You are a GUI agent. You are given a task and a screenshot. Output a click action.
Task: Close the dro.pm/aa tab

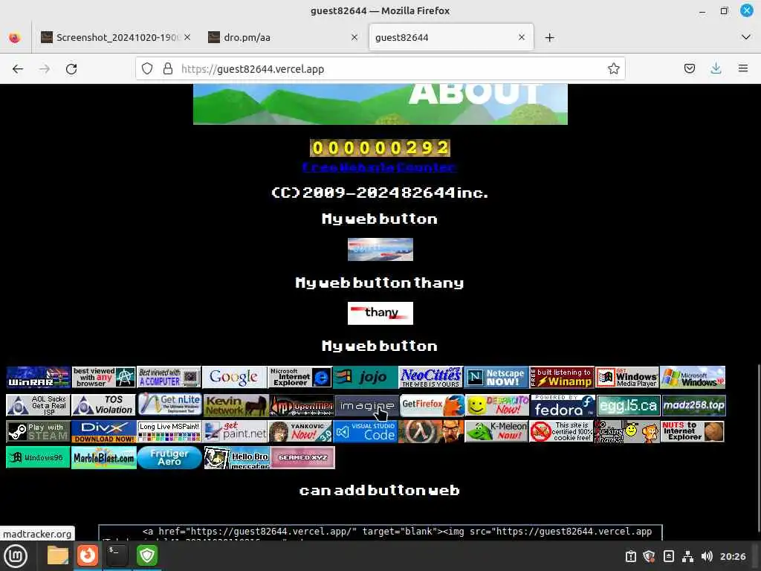tap(354, 37)
